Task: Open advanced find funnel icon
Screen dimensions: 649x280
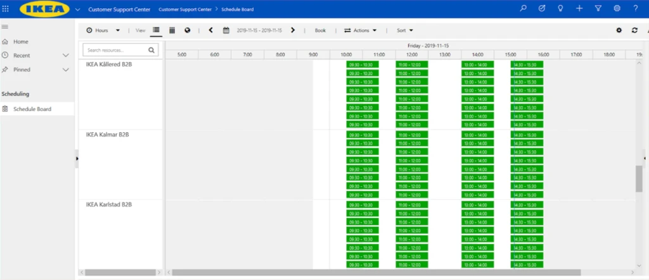Action: click(598, 9)
